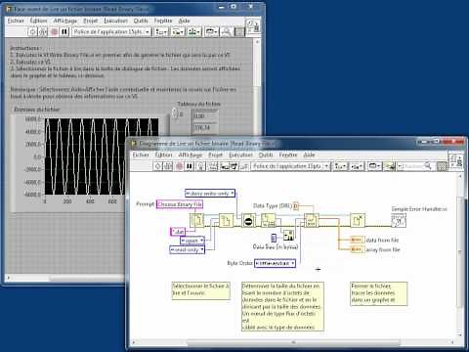The width and height of the screenshot is (469, 352).
Task: Select 'data from file' indicator terminal
Action: pyautogui.click(x=357, y=241)
